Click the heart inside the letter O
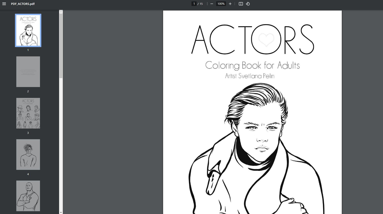 coord(266,40)
